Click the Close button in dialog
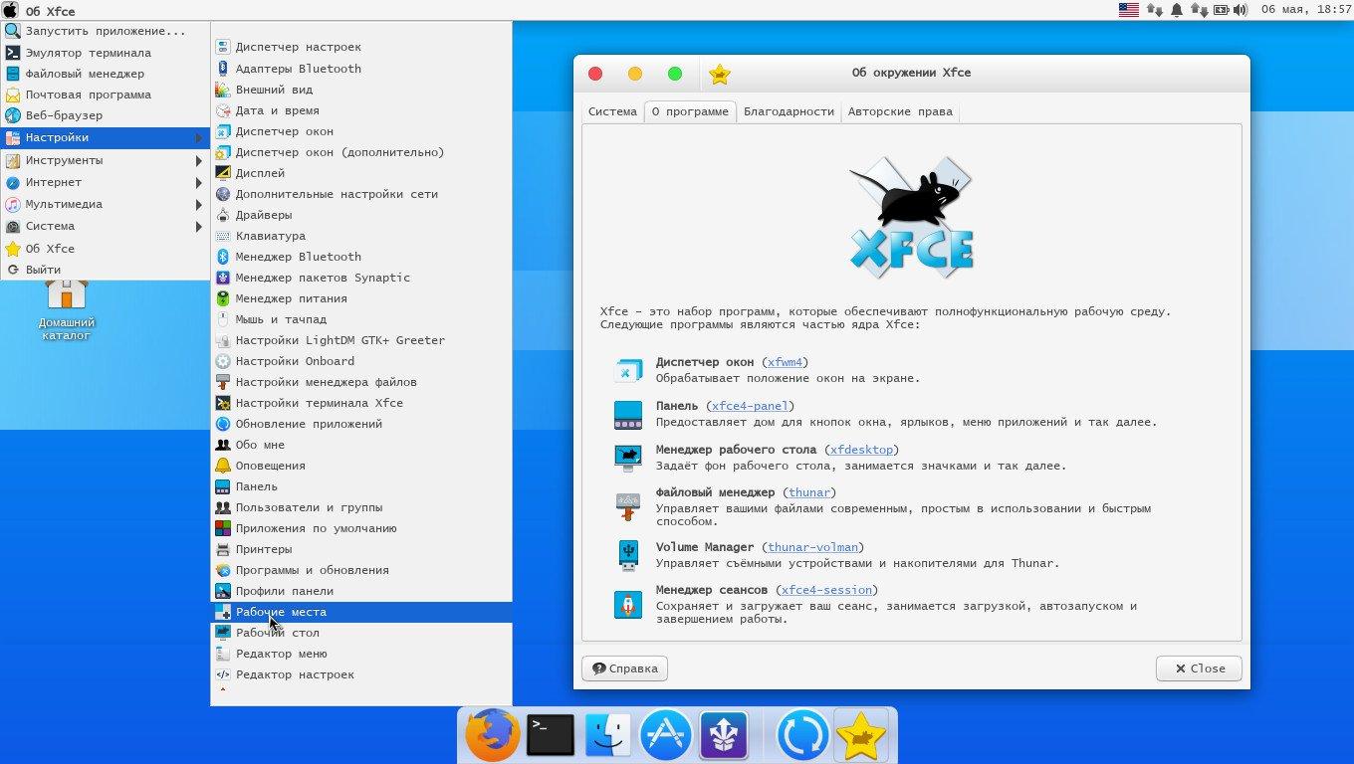 pos(1199,668)
